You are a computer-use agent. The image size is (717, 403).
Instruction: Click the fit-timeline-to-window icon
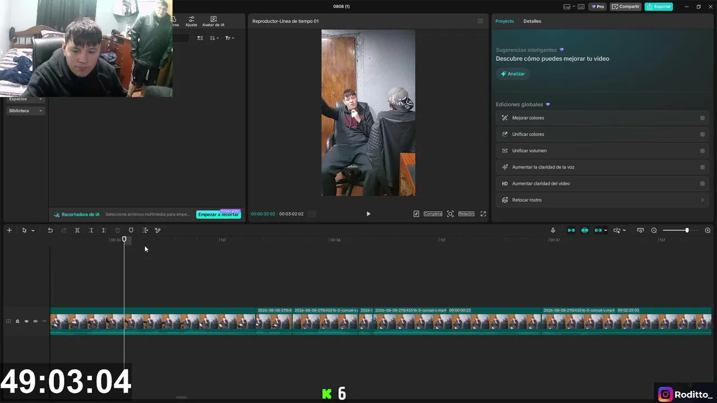[640, 230]
